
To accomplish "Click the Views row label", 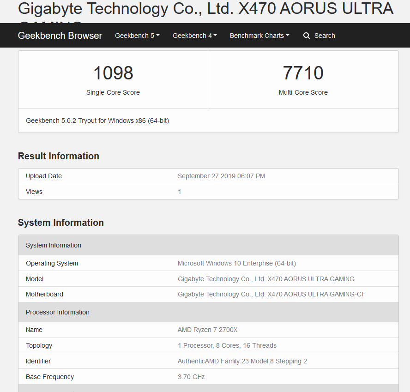I will (x=34, y=192).
